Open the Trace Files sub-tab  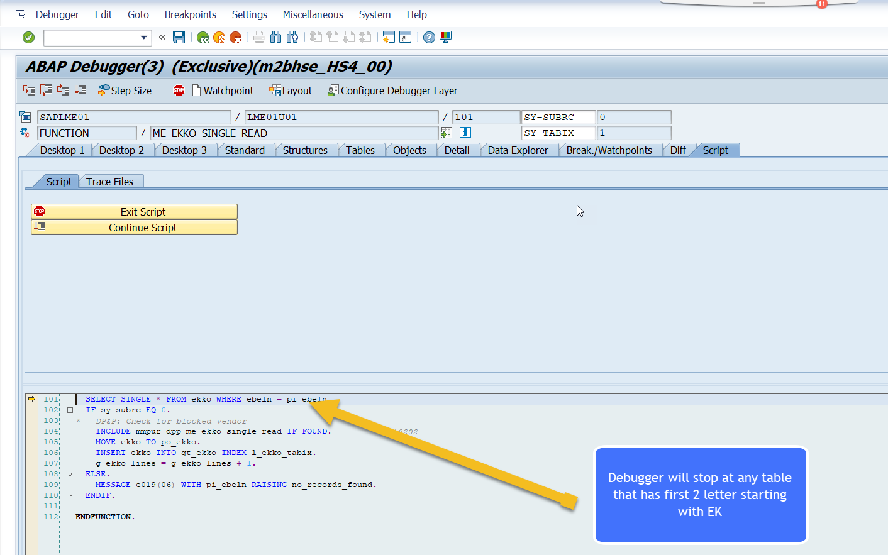pos(109,182)
